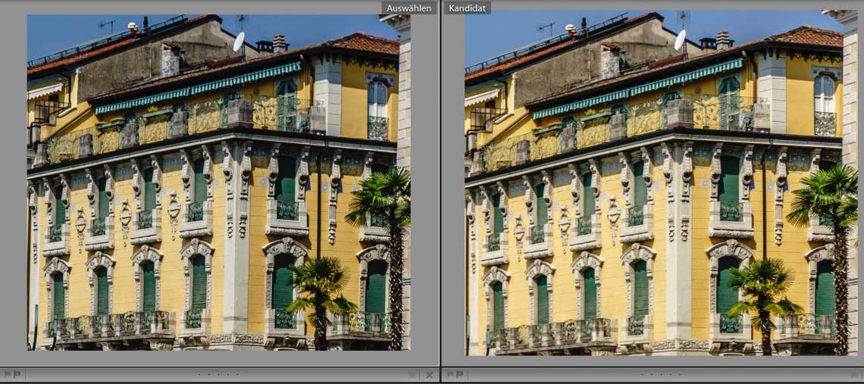
Task: Select the Auswählen building photo in the left pane
Action: (219, 183)
